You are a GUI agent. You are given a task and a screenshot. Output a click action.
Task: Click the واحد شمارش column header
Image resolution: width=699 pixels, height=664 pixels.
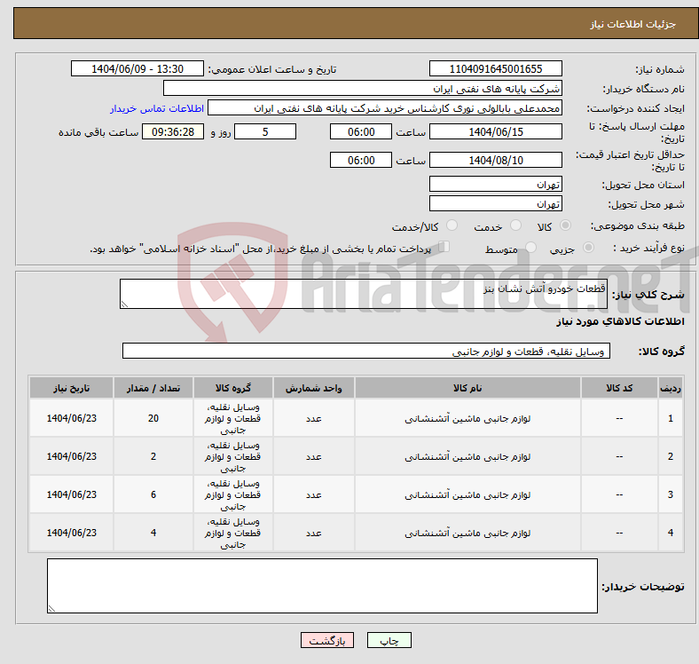point(314,388)
